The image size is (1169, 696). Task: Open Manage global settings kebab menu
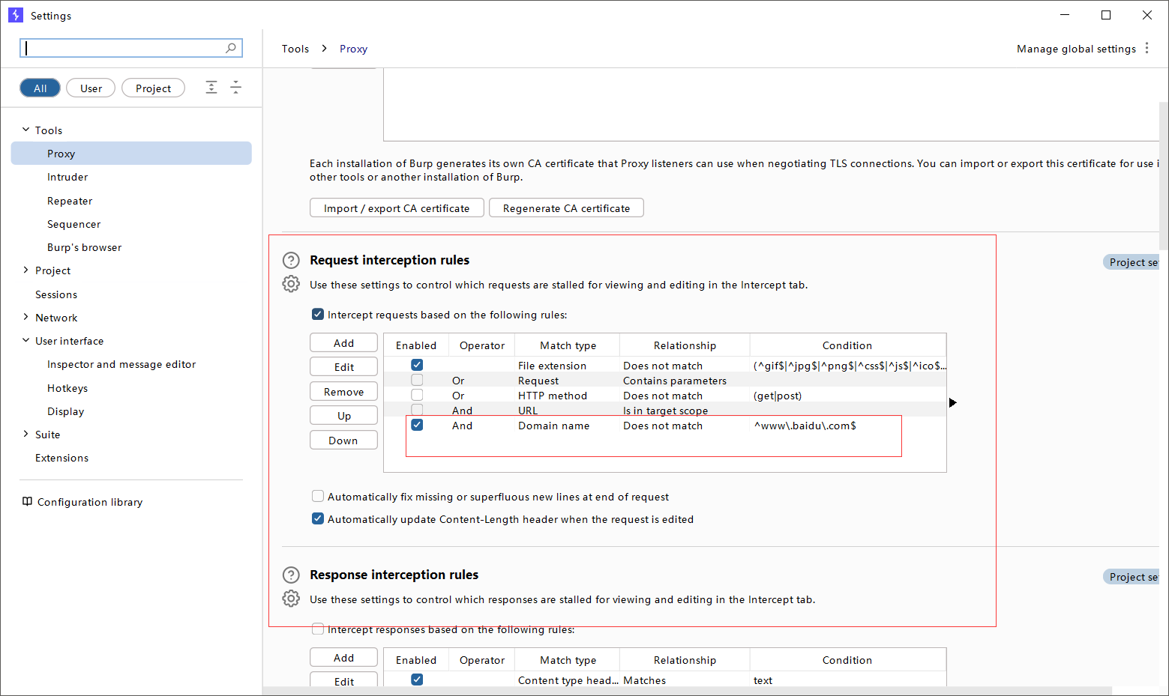(1147, 48)
